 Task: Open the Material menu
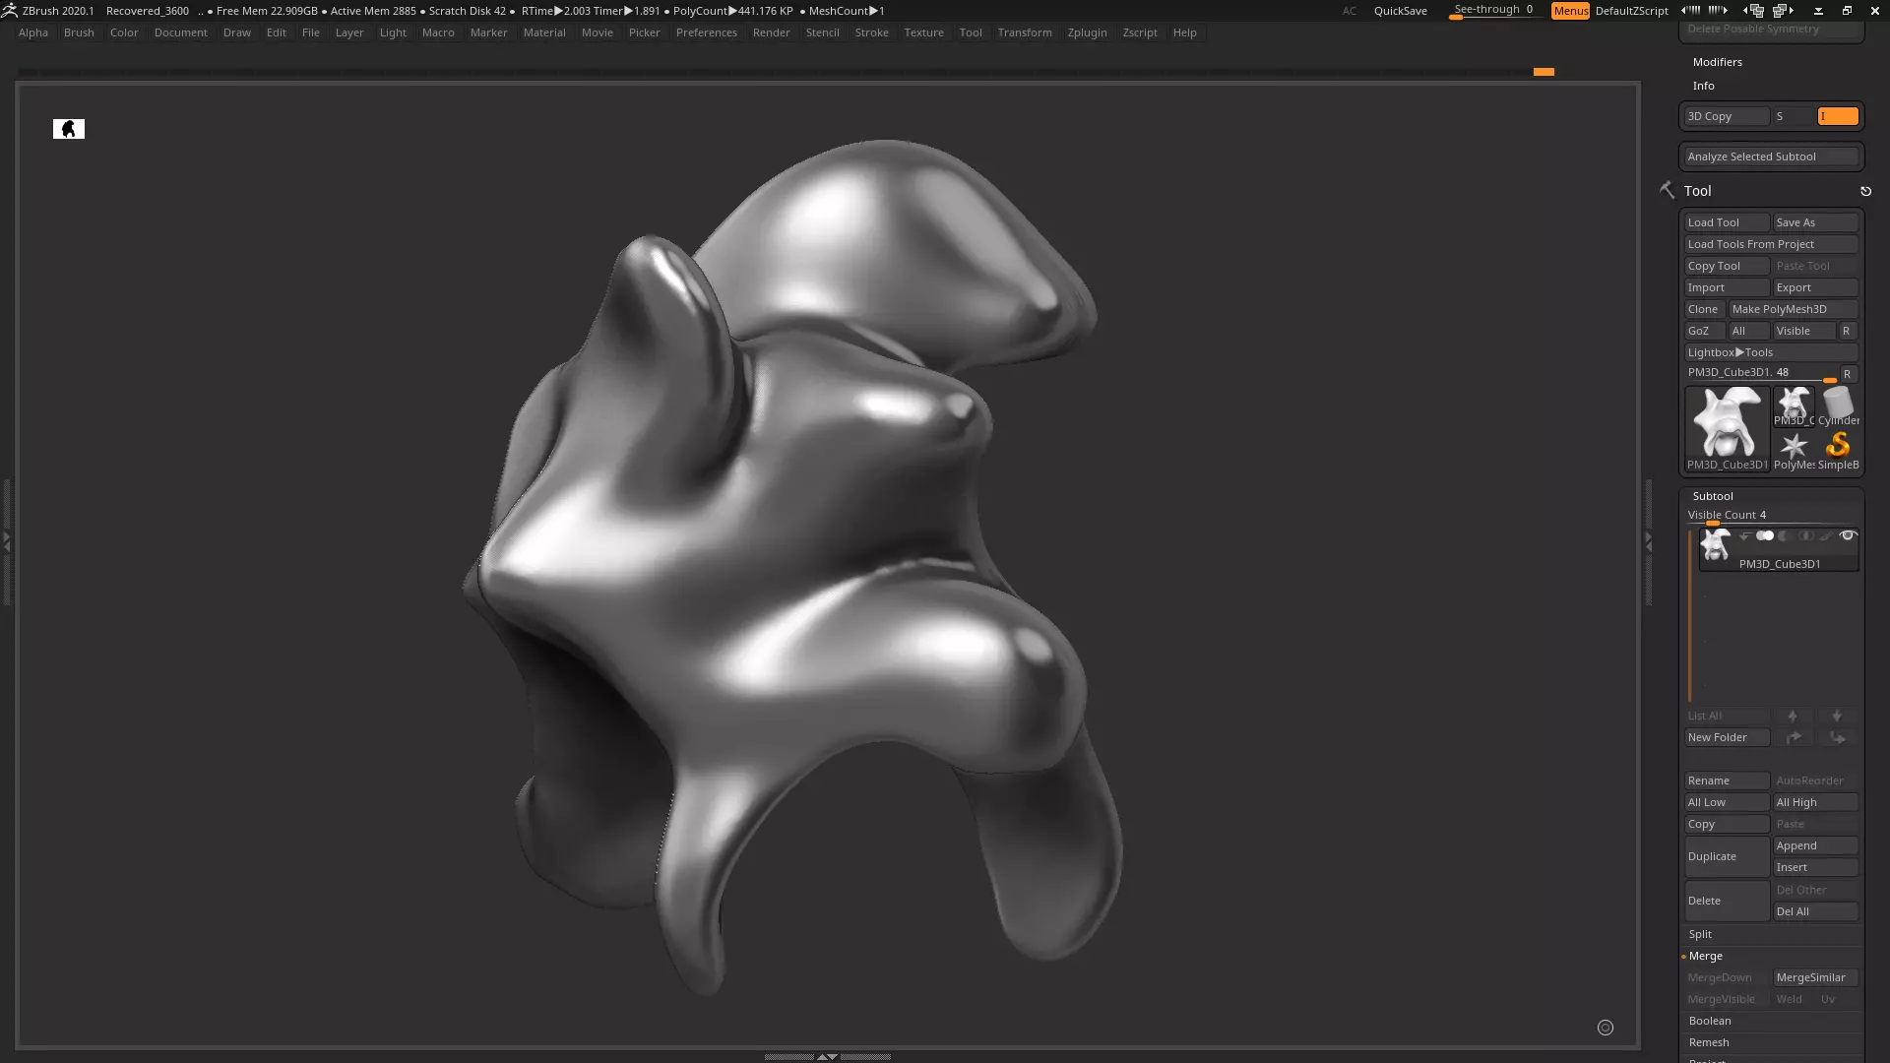point(544,32)
